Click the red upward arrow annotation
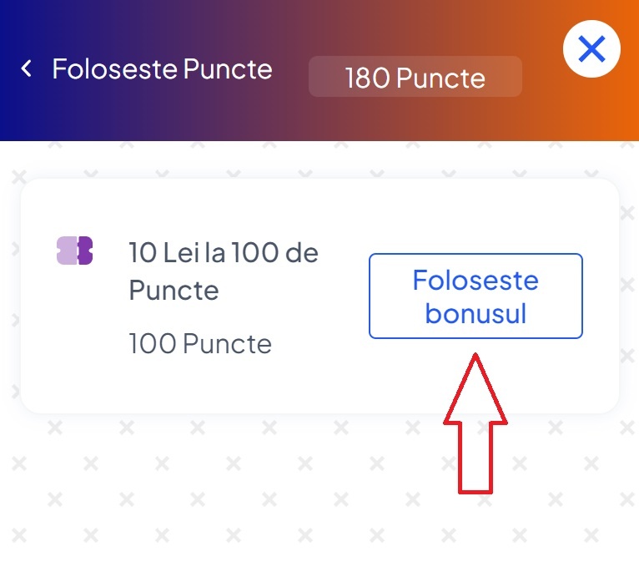The width and height of the screenshot is (639, 562). pos(475,423)
